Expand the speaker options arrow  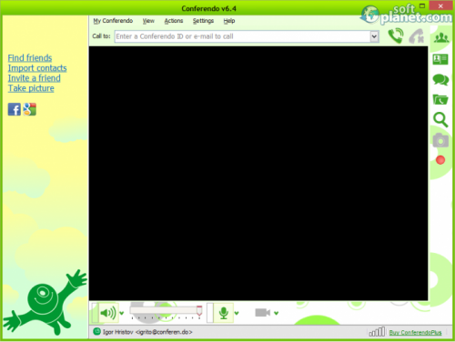pos(122,313)
